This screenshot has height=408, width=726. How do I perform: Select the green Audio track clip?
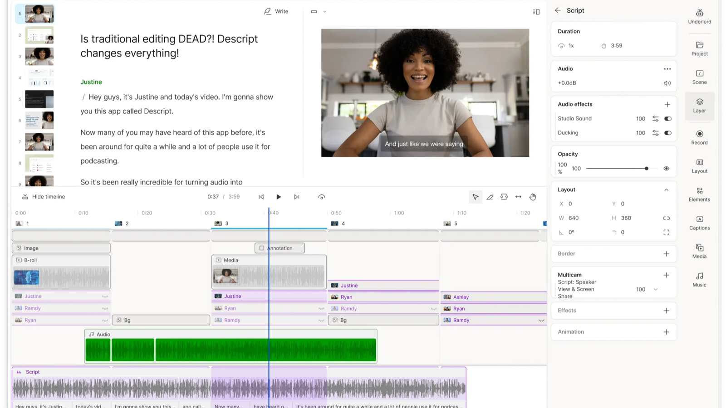[231, 346]
